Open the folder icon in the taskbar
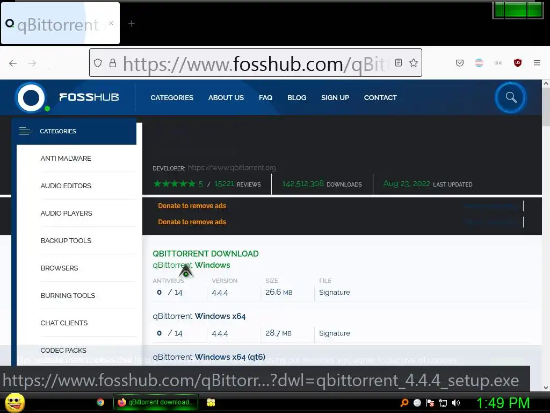The width and height of the screenshot is (550, 413). coord(211,402)
